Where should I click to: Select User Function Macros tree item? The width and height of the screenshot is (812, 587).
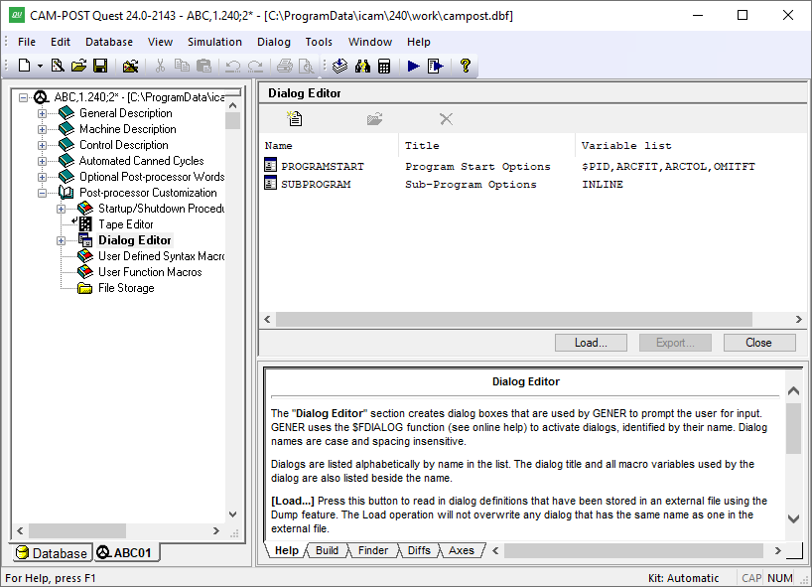click(x=150, y=272)
